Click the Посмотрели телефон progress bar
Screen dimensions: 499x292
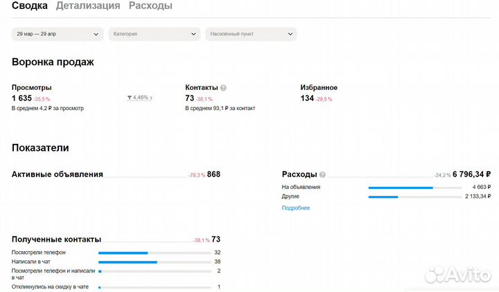(155, 253)
